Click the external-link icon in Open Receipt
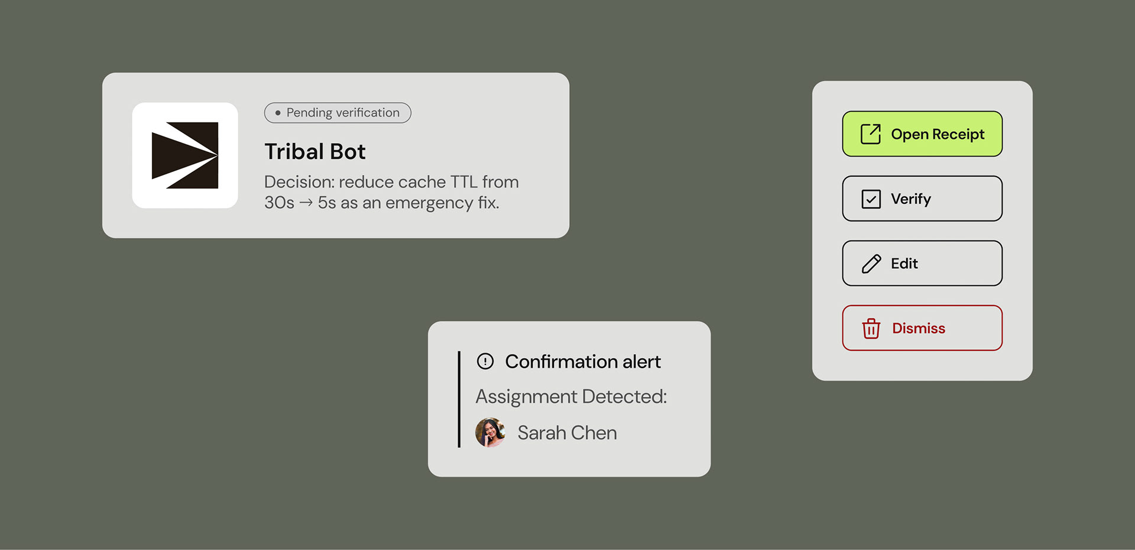The width and height of the screenshot is (1135, 550). point(871,134)
